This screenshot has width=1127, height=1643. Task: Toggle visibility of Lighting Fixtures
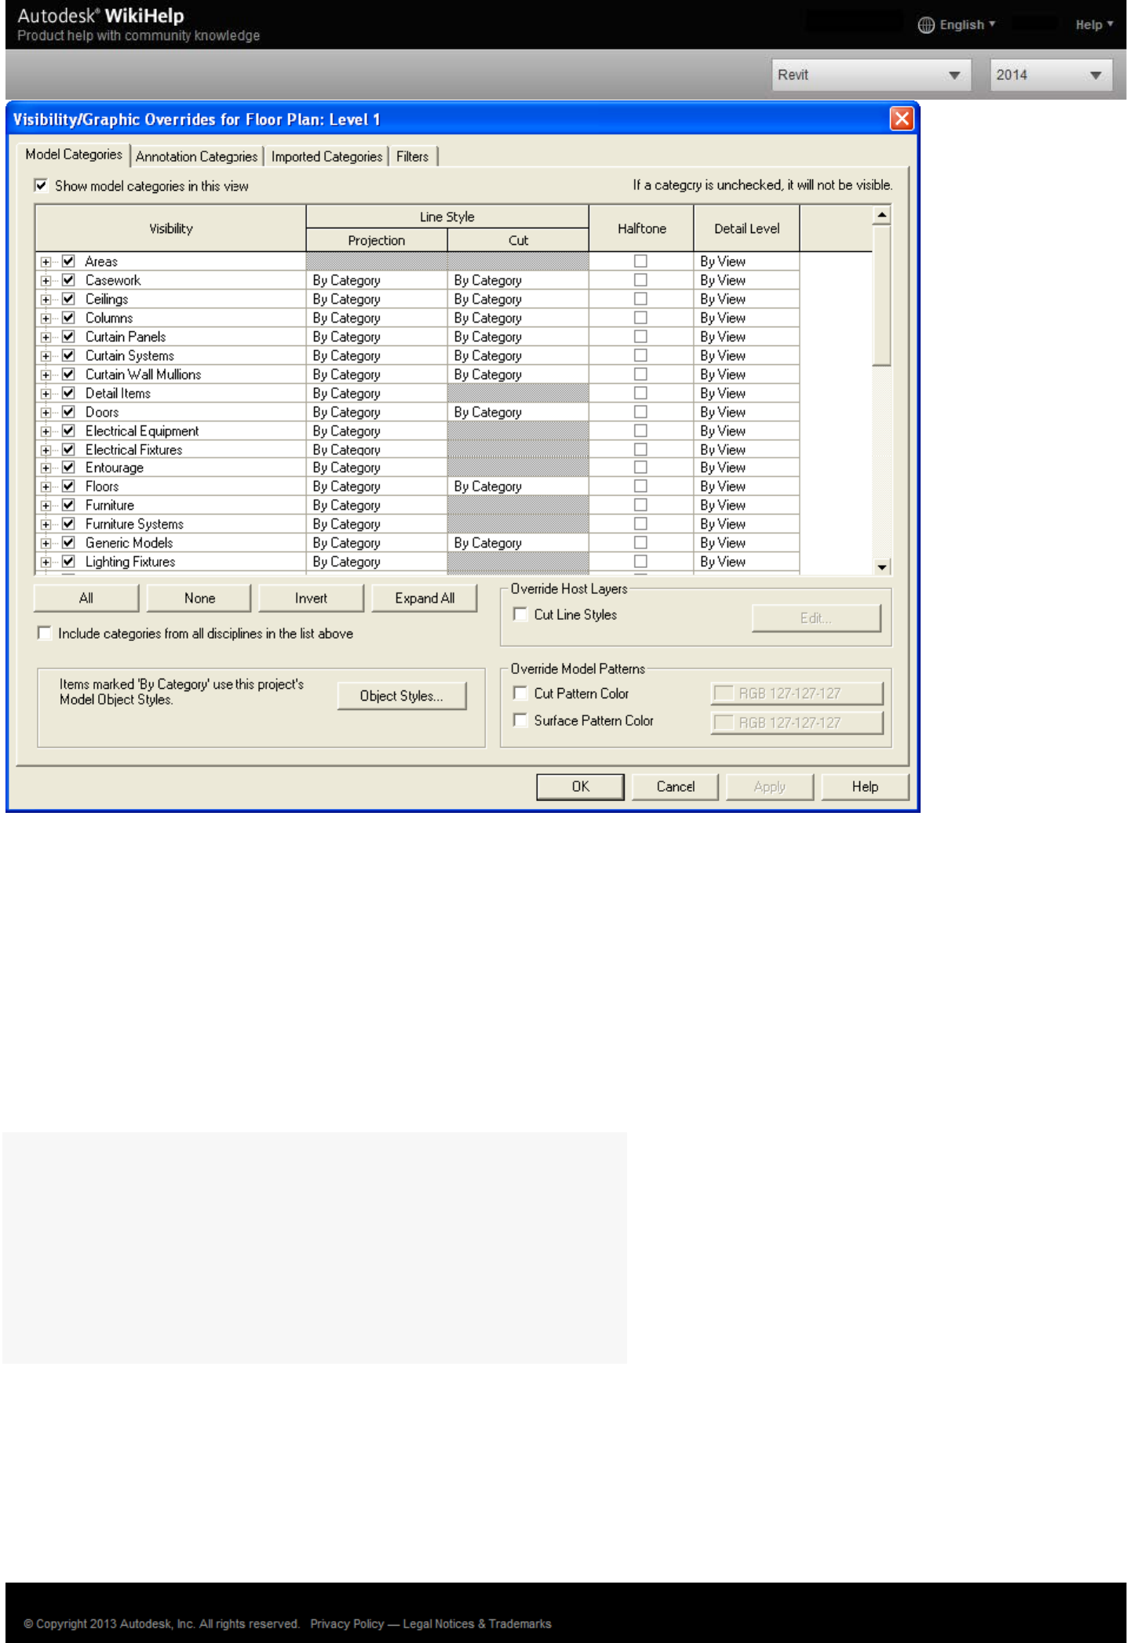pos(68,562)
